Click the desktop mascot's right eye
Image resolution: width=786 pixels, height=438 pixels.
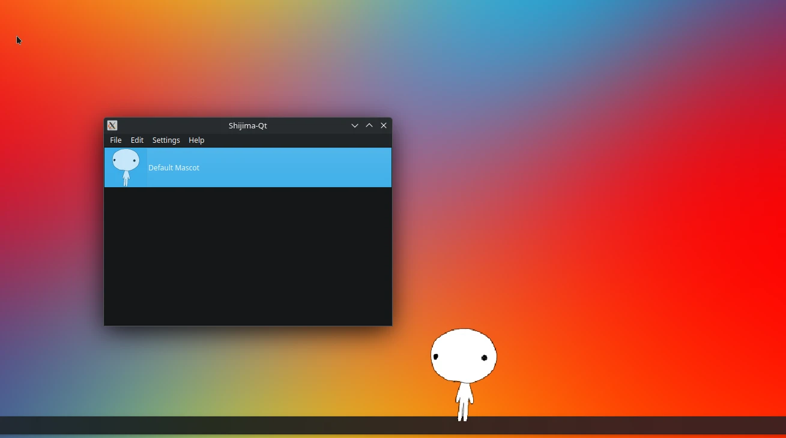pyautogui.click(x=485, y=358)
